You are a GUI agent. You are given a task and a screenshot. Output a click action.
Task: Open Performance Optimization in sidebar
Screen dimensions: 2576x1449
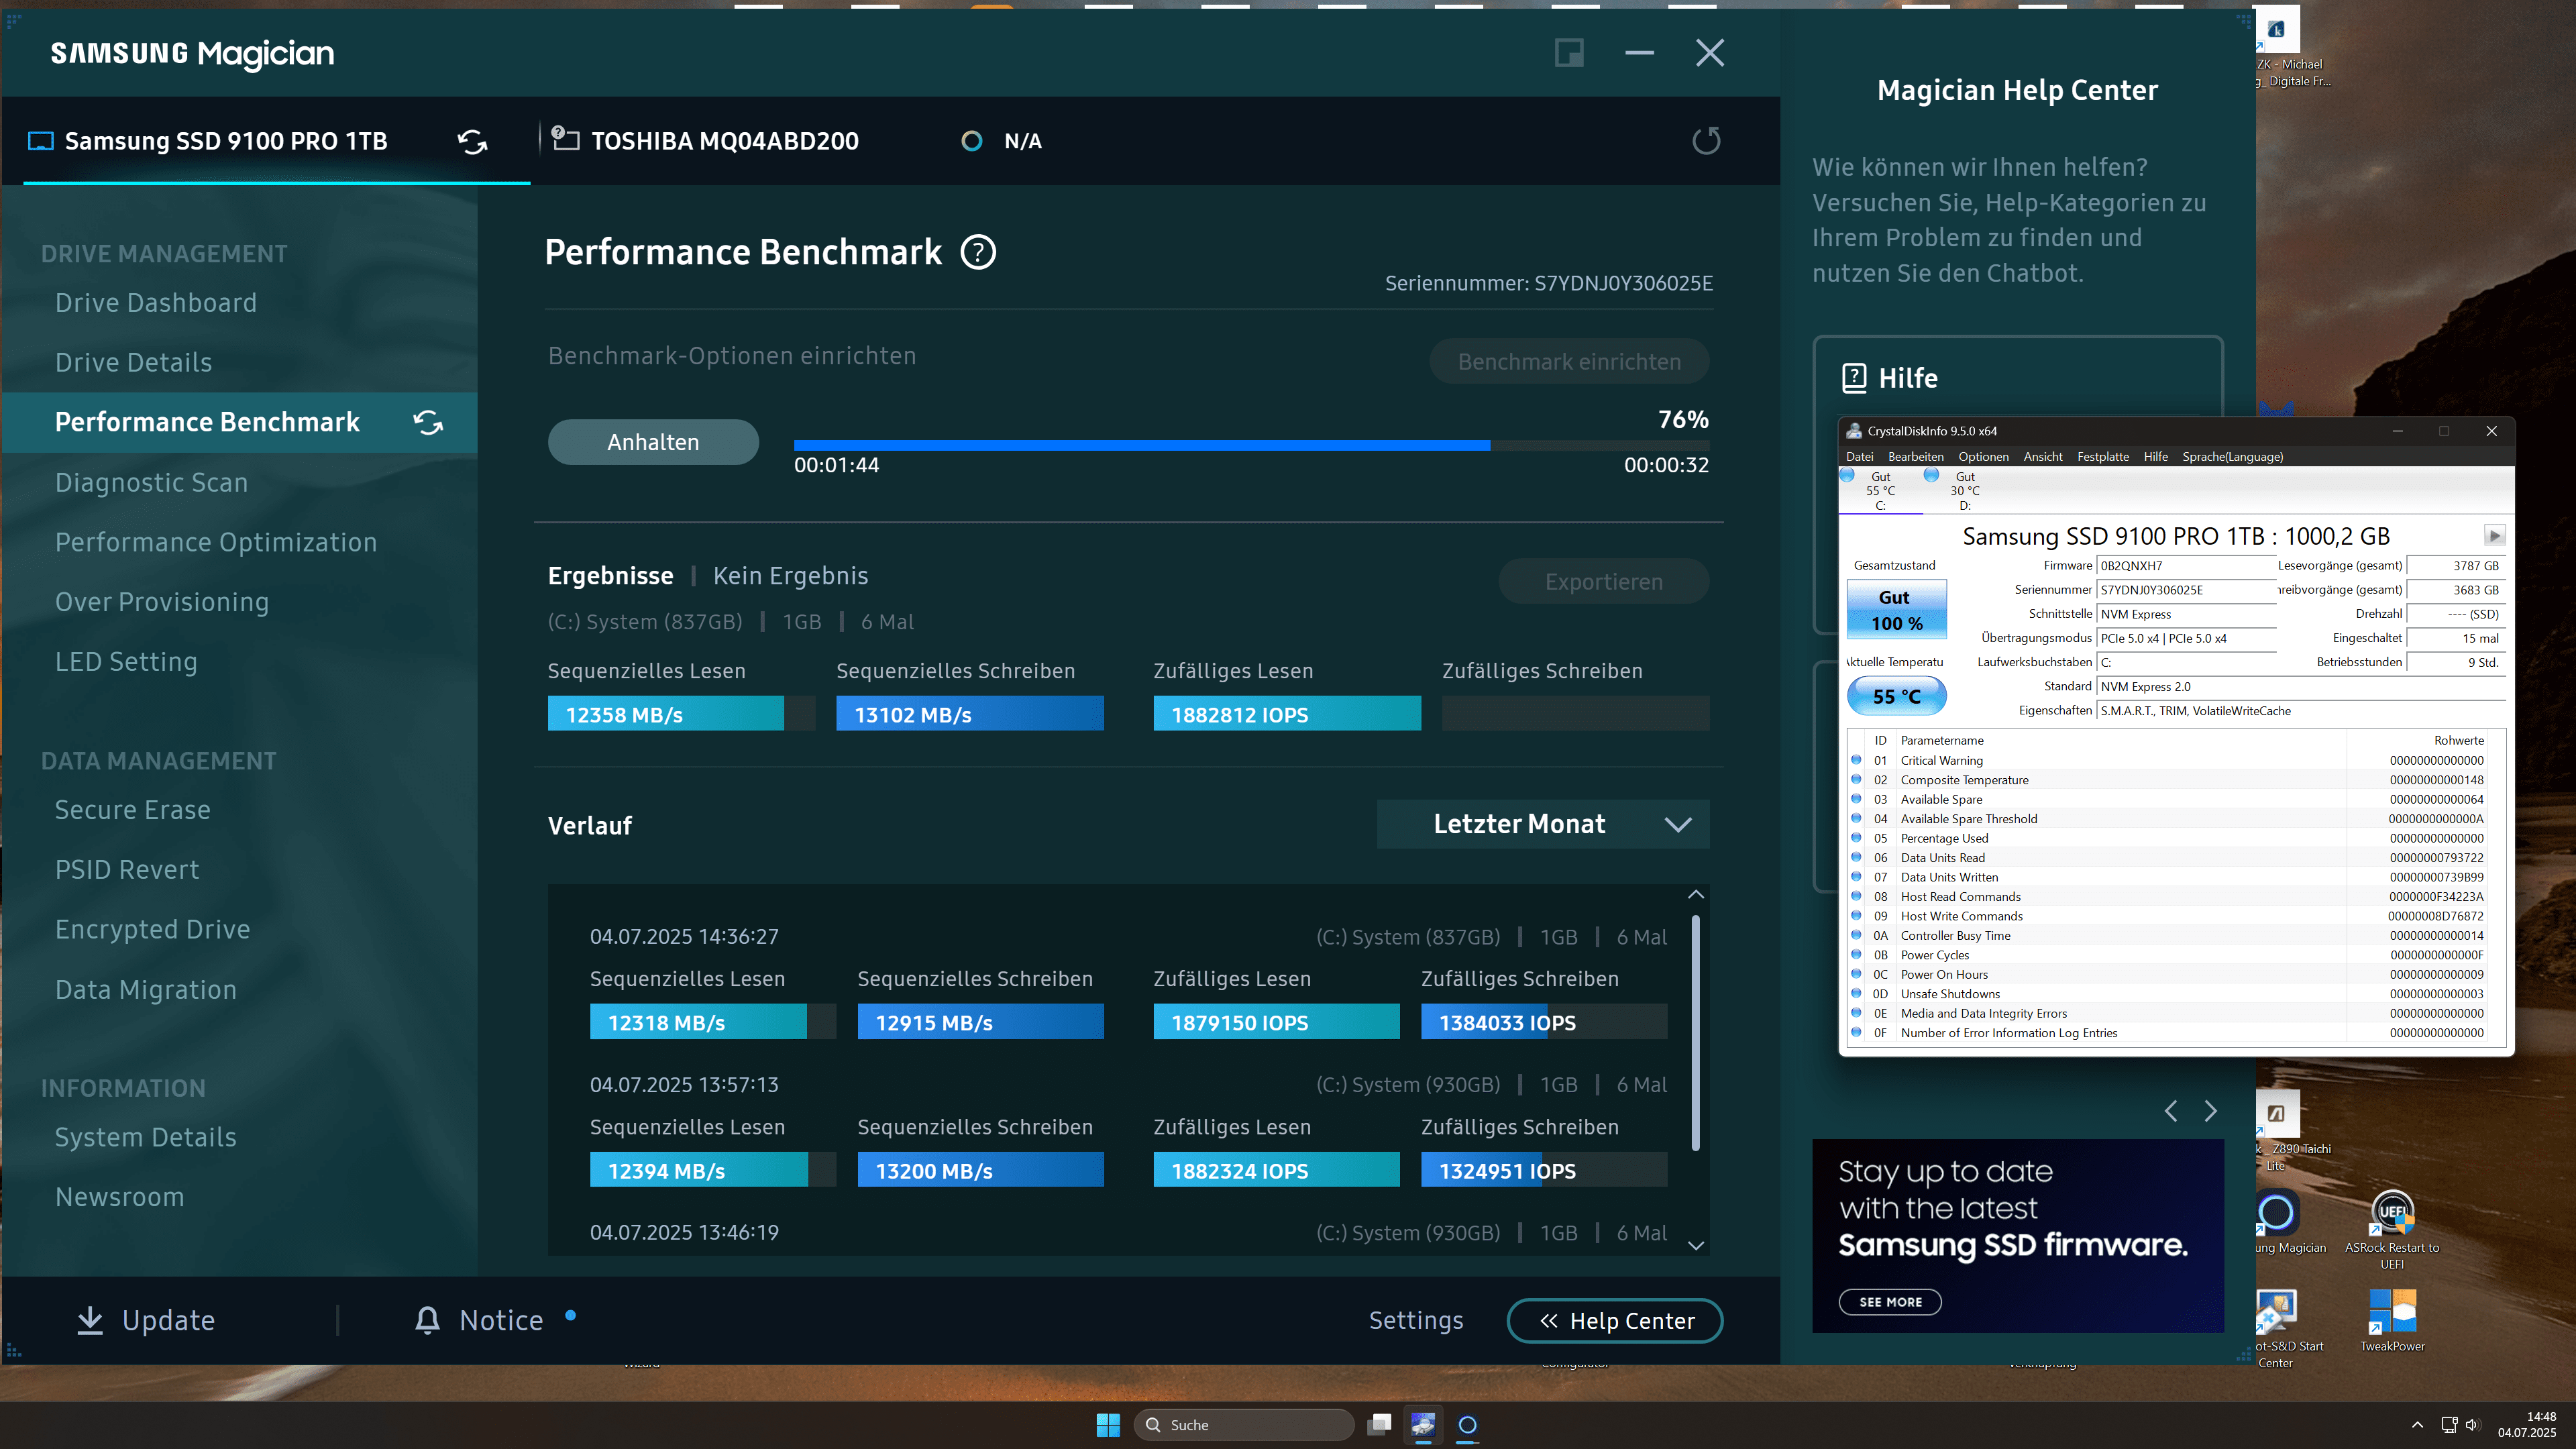216,542
